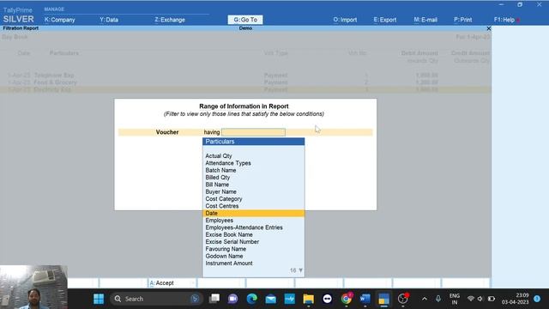Select 'Attendance Types' from the list
The width and height of the screenshot is (549, 309).
(x=254, y=163)
